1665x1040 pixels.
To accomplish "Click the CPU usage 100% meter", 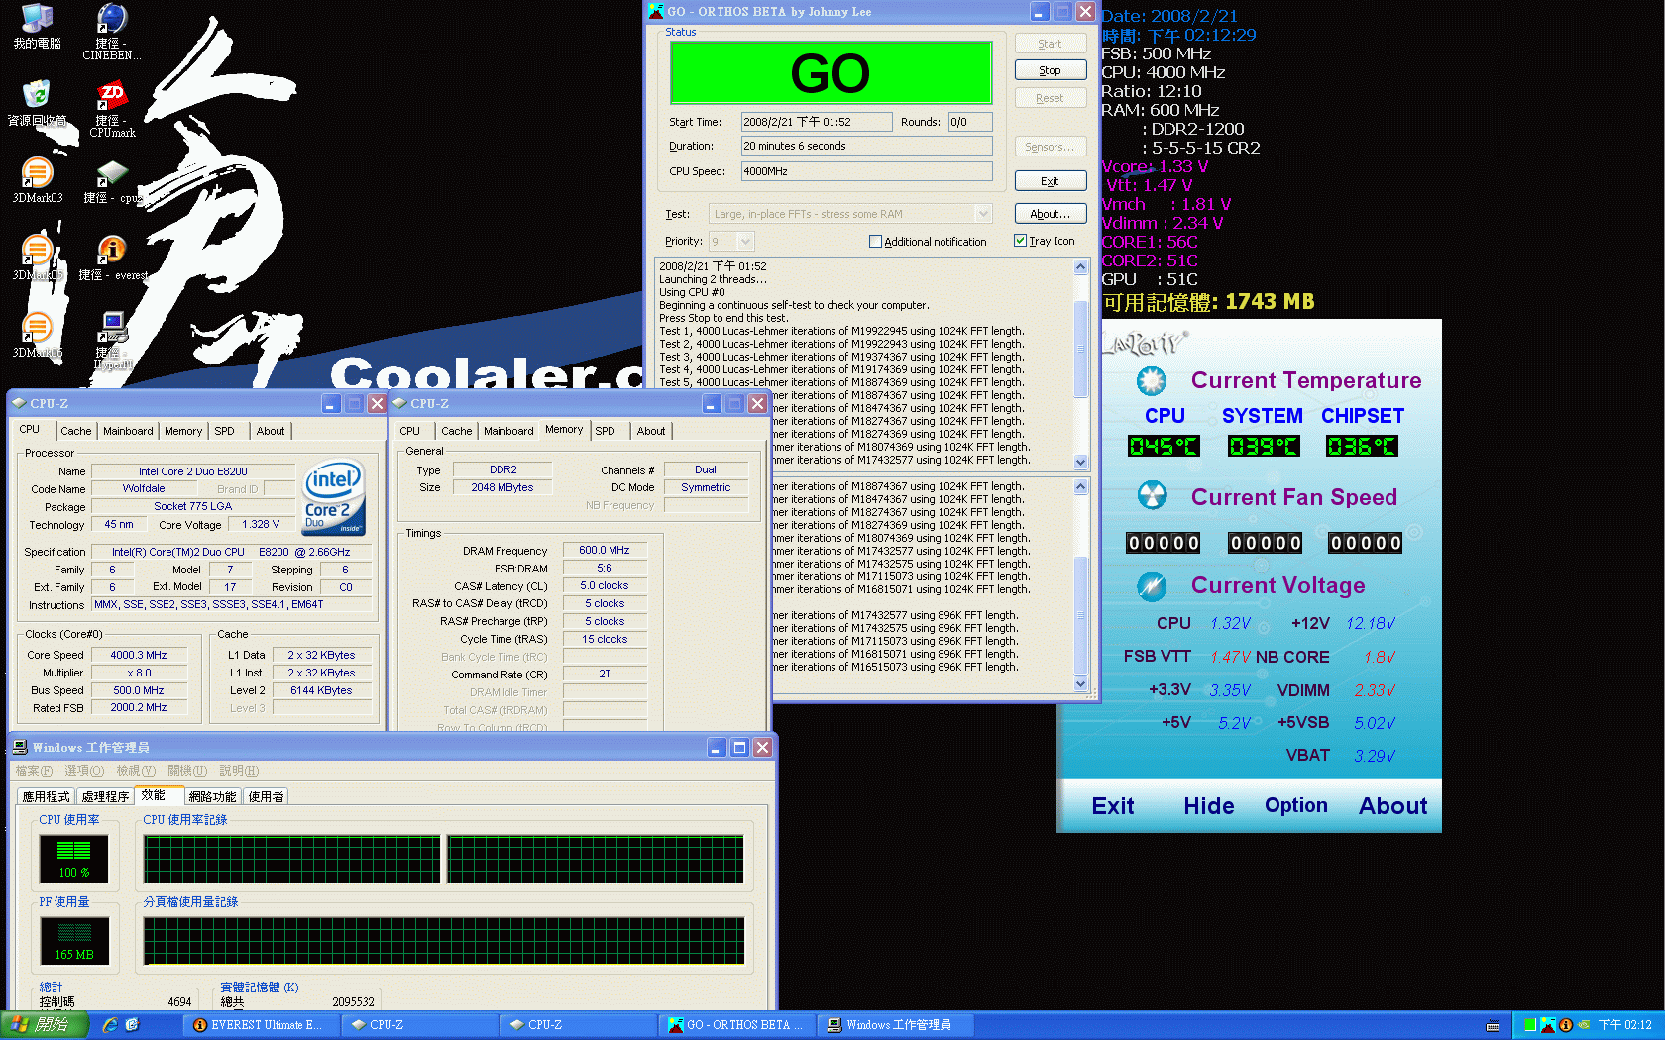I will click(74, 859).
